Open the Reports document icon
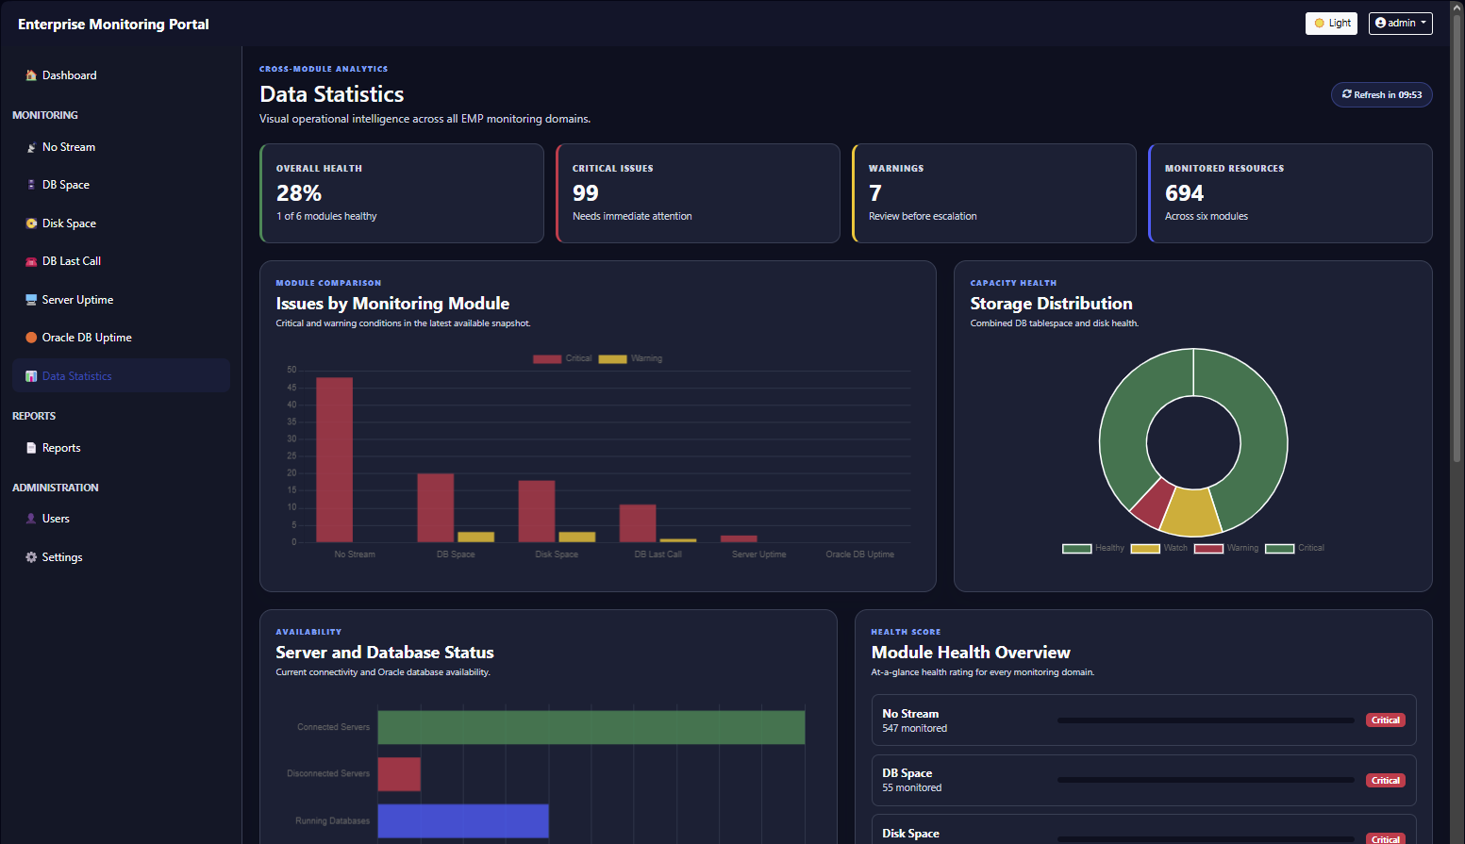The width and height of the screenshot is (1465, 844). coord(31,448)
